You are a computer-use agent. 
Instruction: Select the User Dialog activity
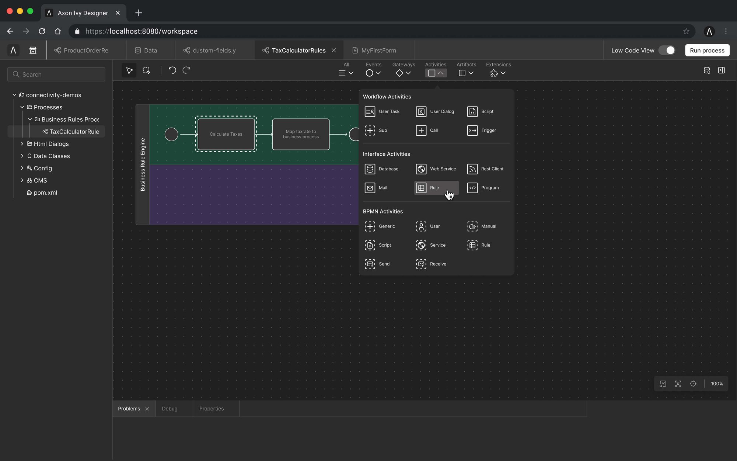click(435, 111)
